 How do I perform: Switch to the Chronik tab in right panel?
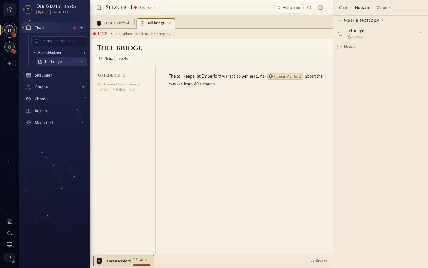click(383, 8)
